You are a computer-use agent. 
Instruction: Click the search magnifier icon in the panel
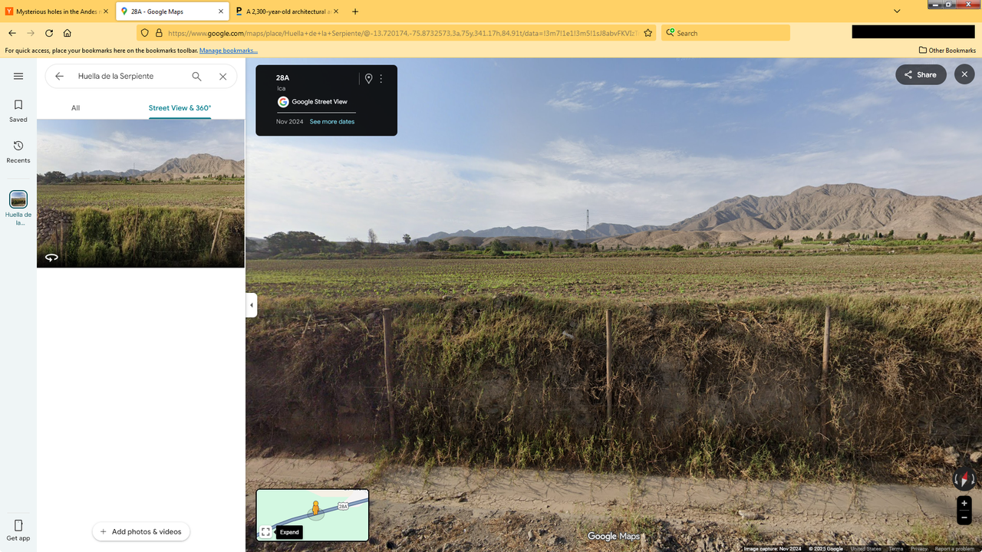pos(196,76)
